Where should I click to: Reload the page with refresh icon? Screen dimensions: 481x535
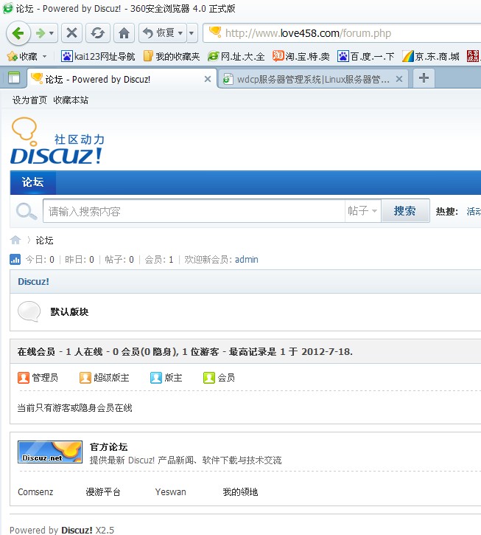pyautogui.click(x=98, y=33)
